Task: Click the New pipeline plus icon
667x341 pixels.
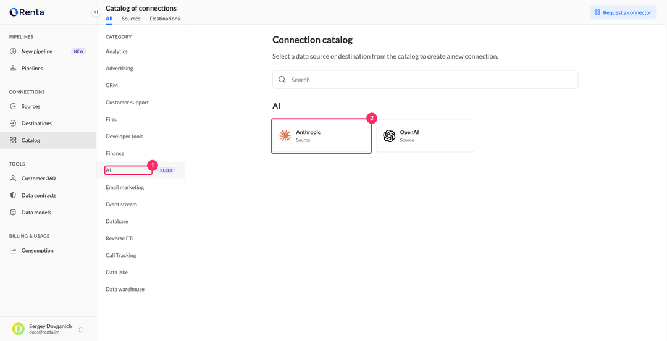Action: [x=13, y=51]
